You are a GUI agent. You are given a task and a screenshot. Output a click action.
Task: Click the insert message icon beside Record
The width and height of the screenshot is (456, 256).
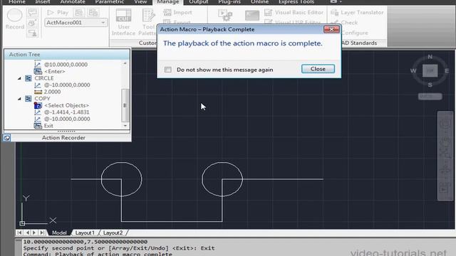tap(32, 13)
